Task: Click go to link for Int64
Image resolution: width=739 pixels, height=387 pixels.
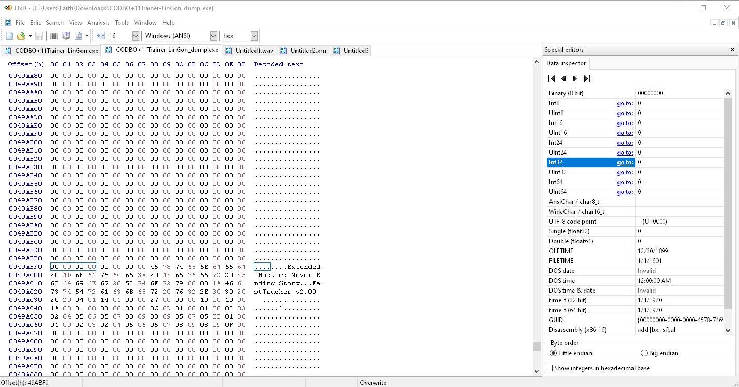Action: coord(625,182)
